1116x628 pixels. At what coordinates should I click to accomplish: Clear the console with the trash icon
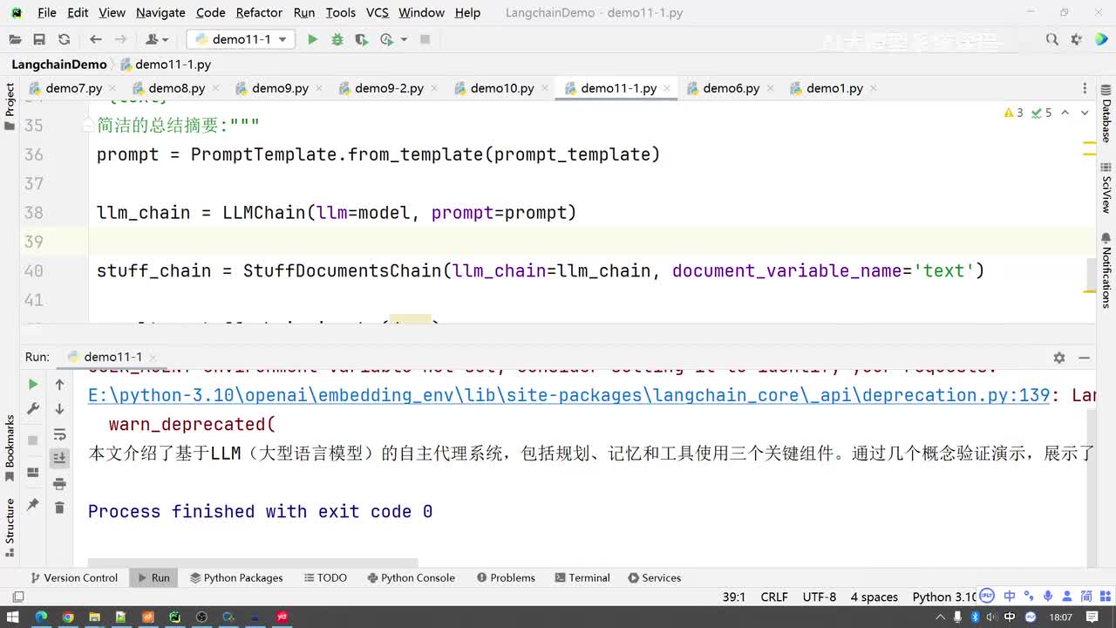(59, 508)
